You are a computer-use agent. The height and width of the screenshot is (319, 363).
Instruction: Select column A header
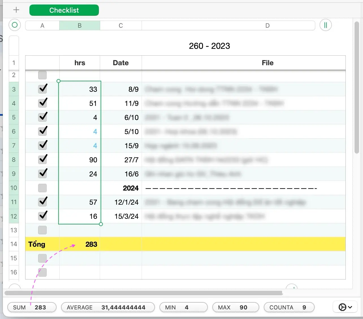(42, 25)
